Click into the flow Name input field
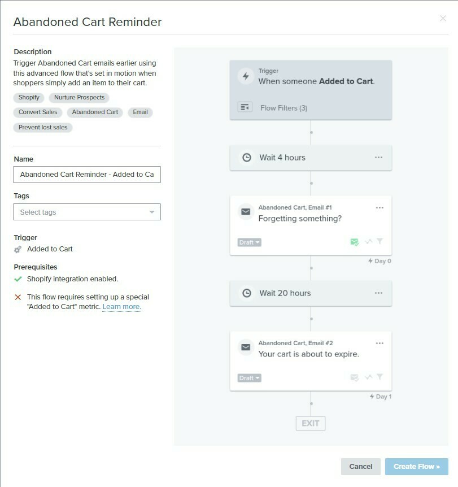The width and height of the screenshot is (458, 487). pyautogui.click(x=87, y=175)
